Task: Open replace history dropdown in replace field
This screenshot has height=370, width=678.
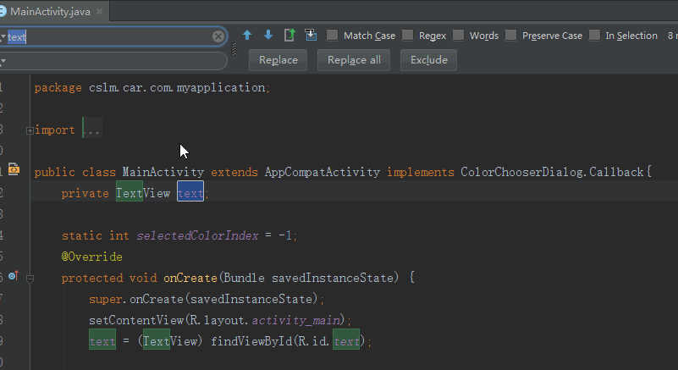Action: point(3,61)
